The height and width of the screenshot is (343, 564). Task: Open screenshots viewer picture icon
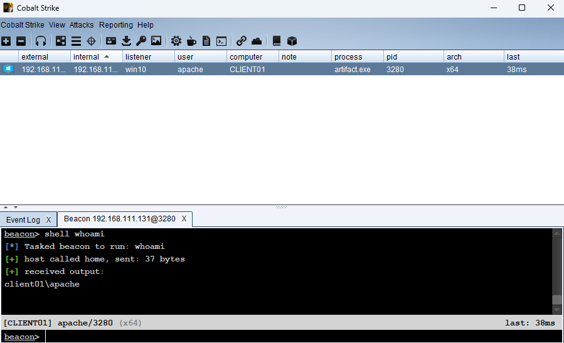(x=156, y=41)
